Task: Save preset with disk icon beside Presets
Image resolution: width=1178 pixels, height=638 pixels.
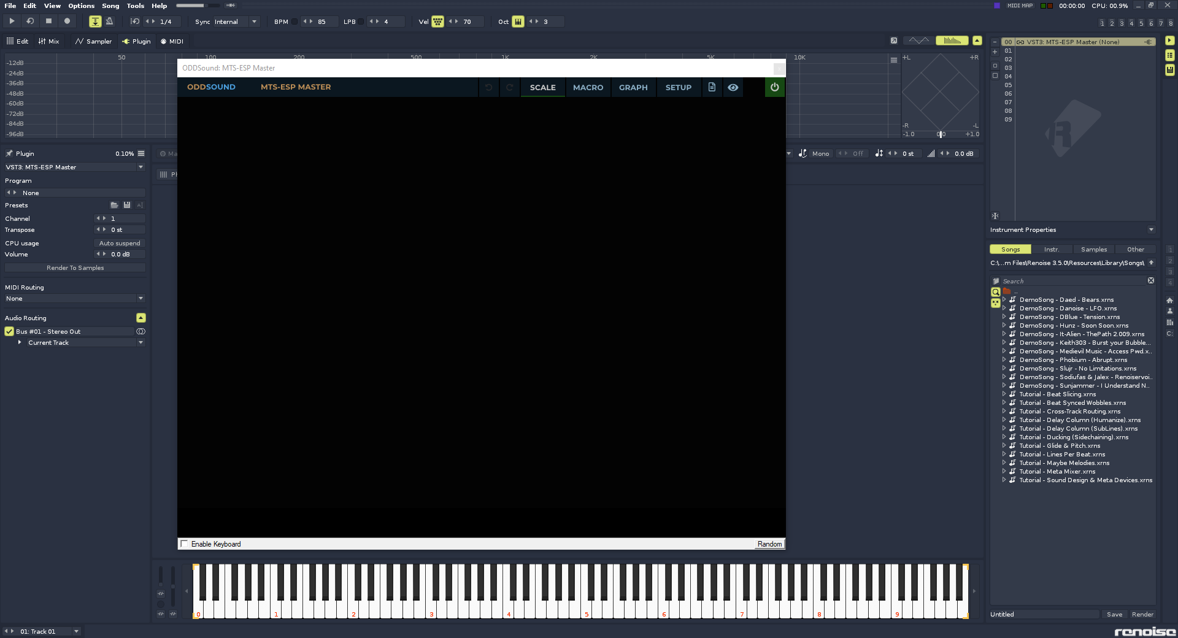Action: coord(127,205)
